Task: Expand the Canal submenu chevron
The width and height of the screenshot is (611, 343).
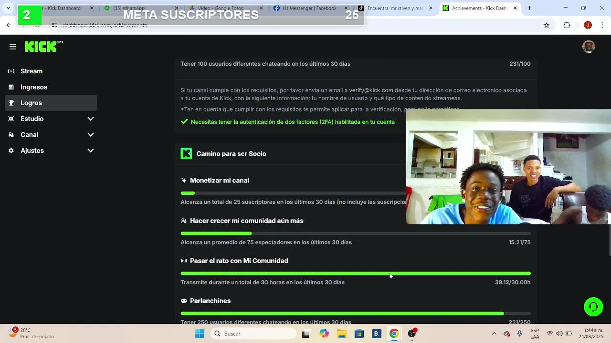Action: tap(91, 135)
